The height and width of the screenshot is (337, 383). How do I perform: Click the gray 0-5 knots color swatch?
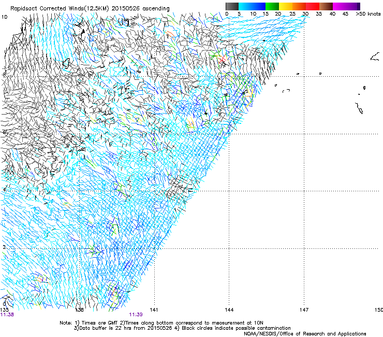(x=232, y=6)
